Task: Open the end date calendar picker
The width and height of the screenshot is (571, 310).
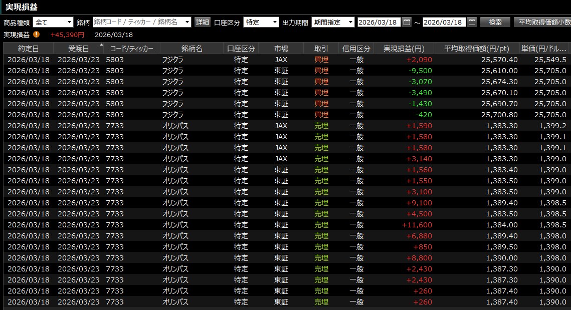Action: (x=472, y=22)
